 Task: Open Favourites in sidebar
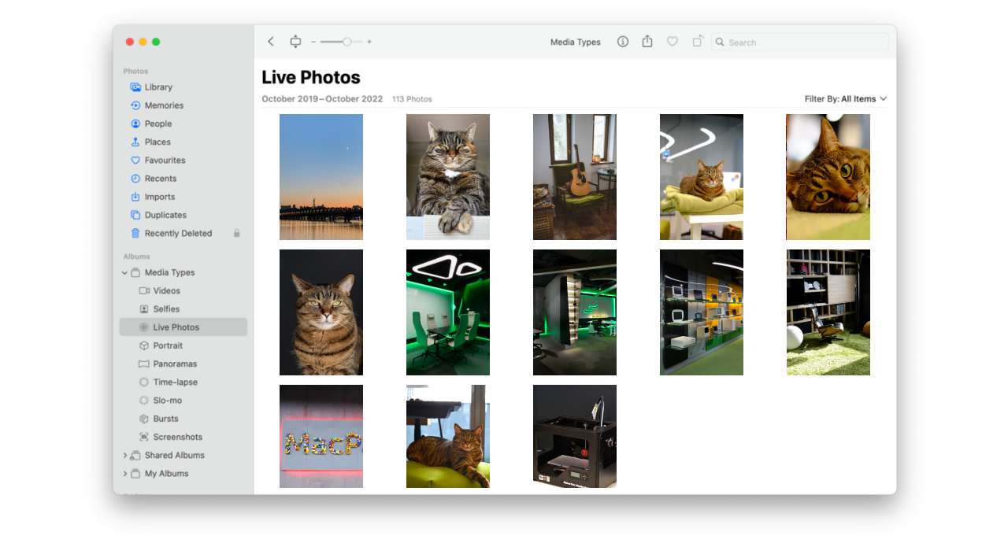pyautogui.click(x=165, y=161)
